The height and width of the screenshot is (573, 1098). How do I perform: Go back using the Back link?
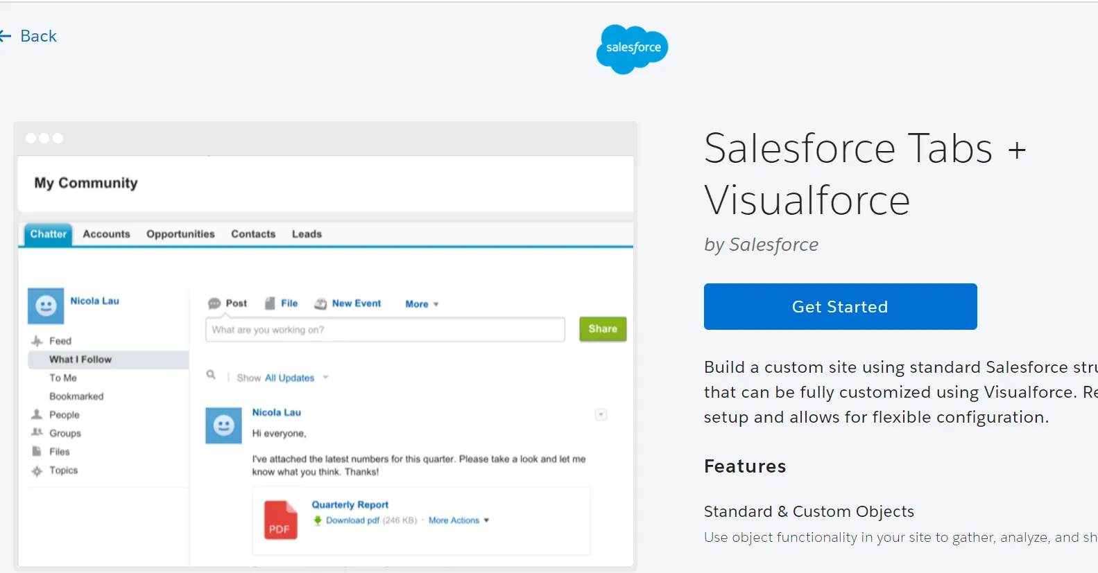pyautogui.click(x=28, y=36)
